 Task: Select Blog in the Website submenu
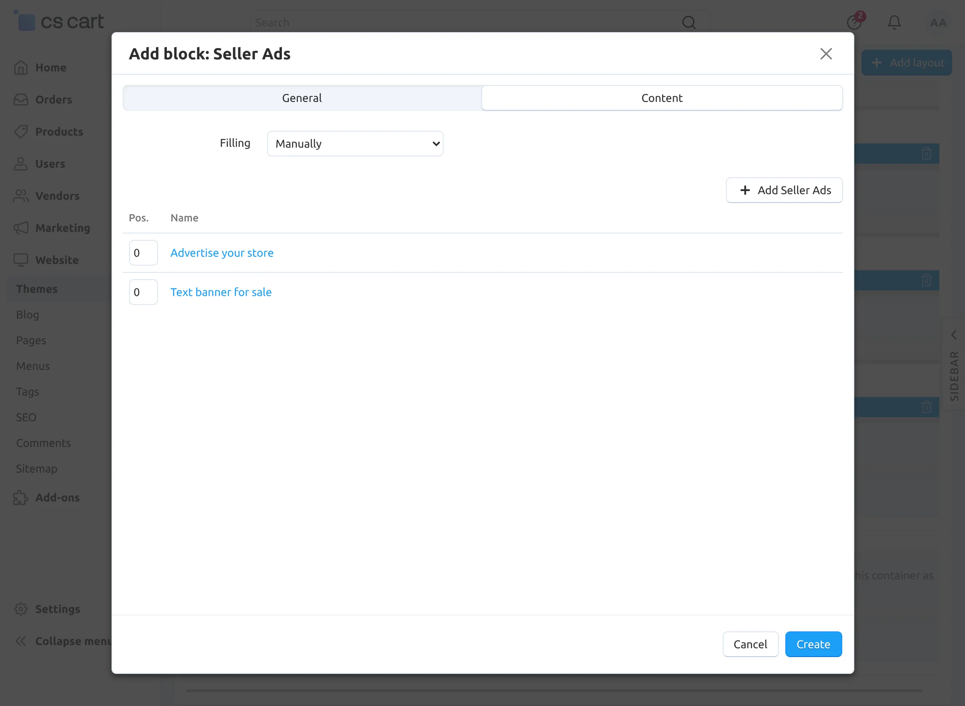coord(27,314)
